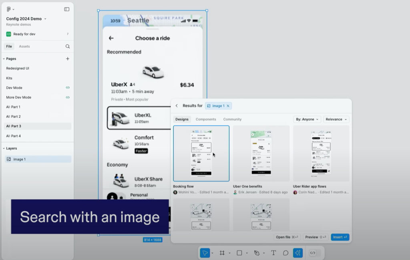
Task: Open the By: Anyone filter dropdown
Action: coord(307,119)
